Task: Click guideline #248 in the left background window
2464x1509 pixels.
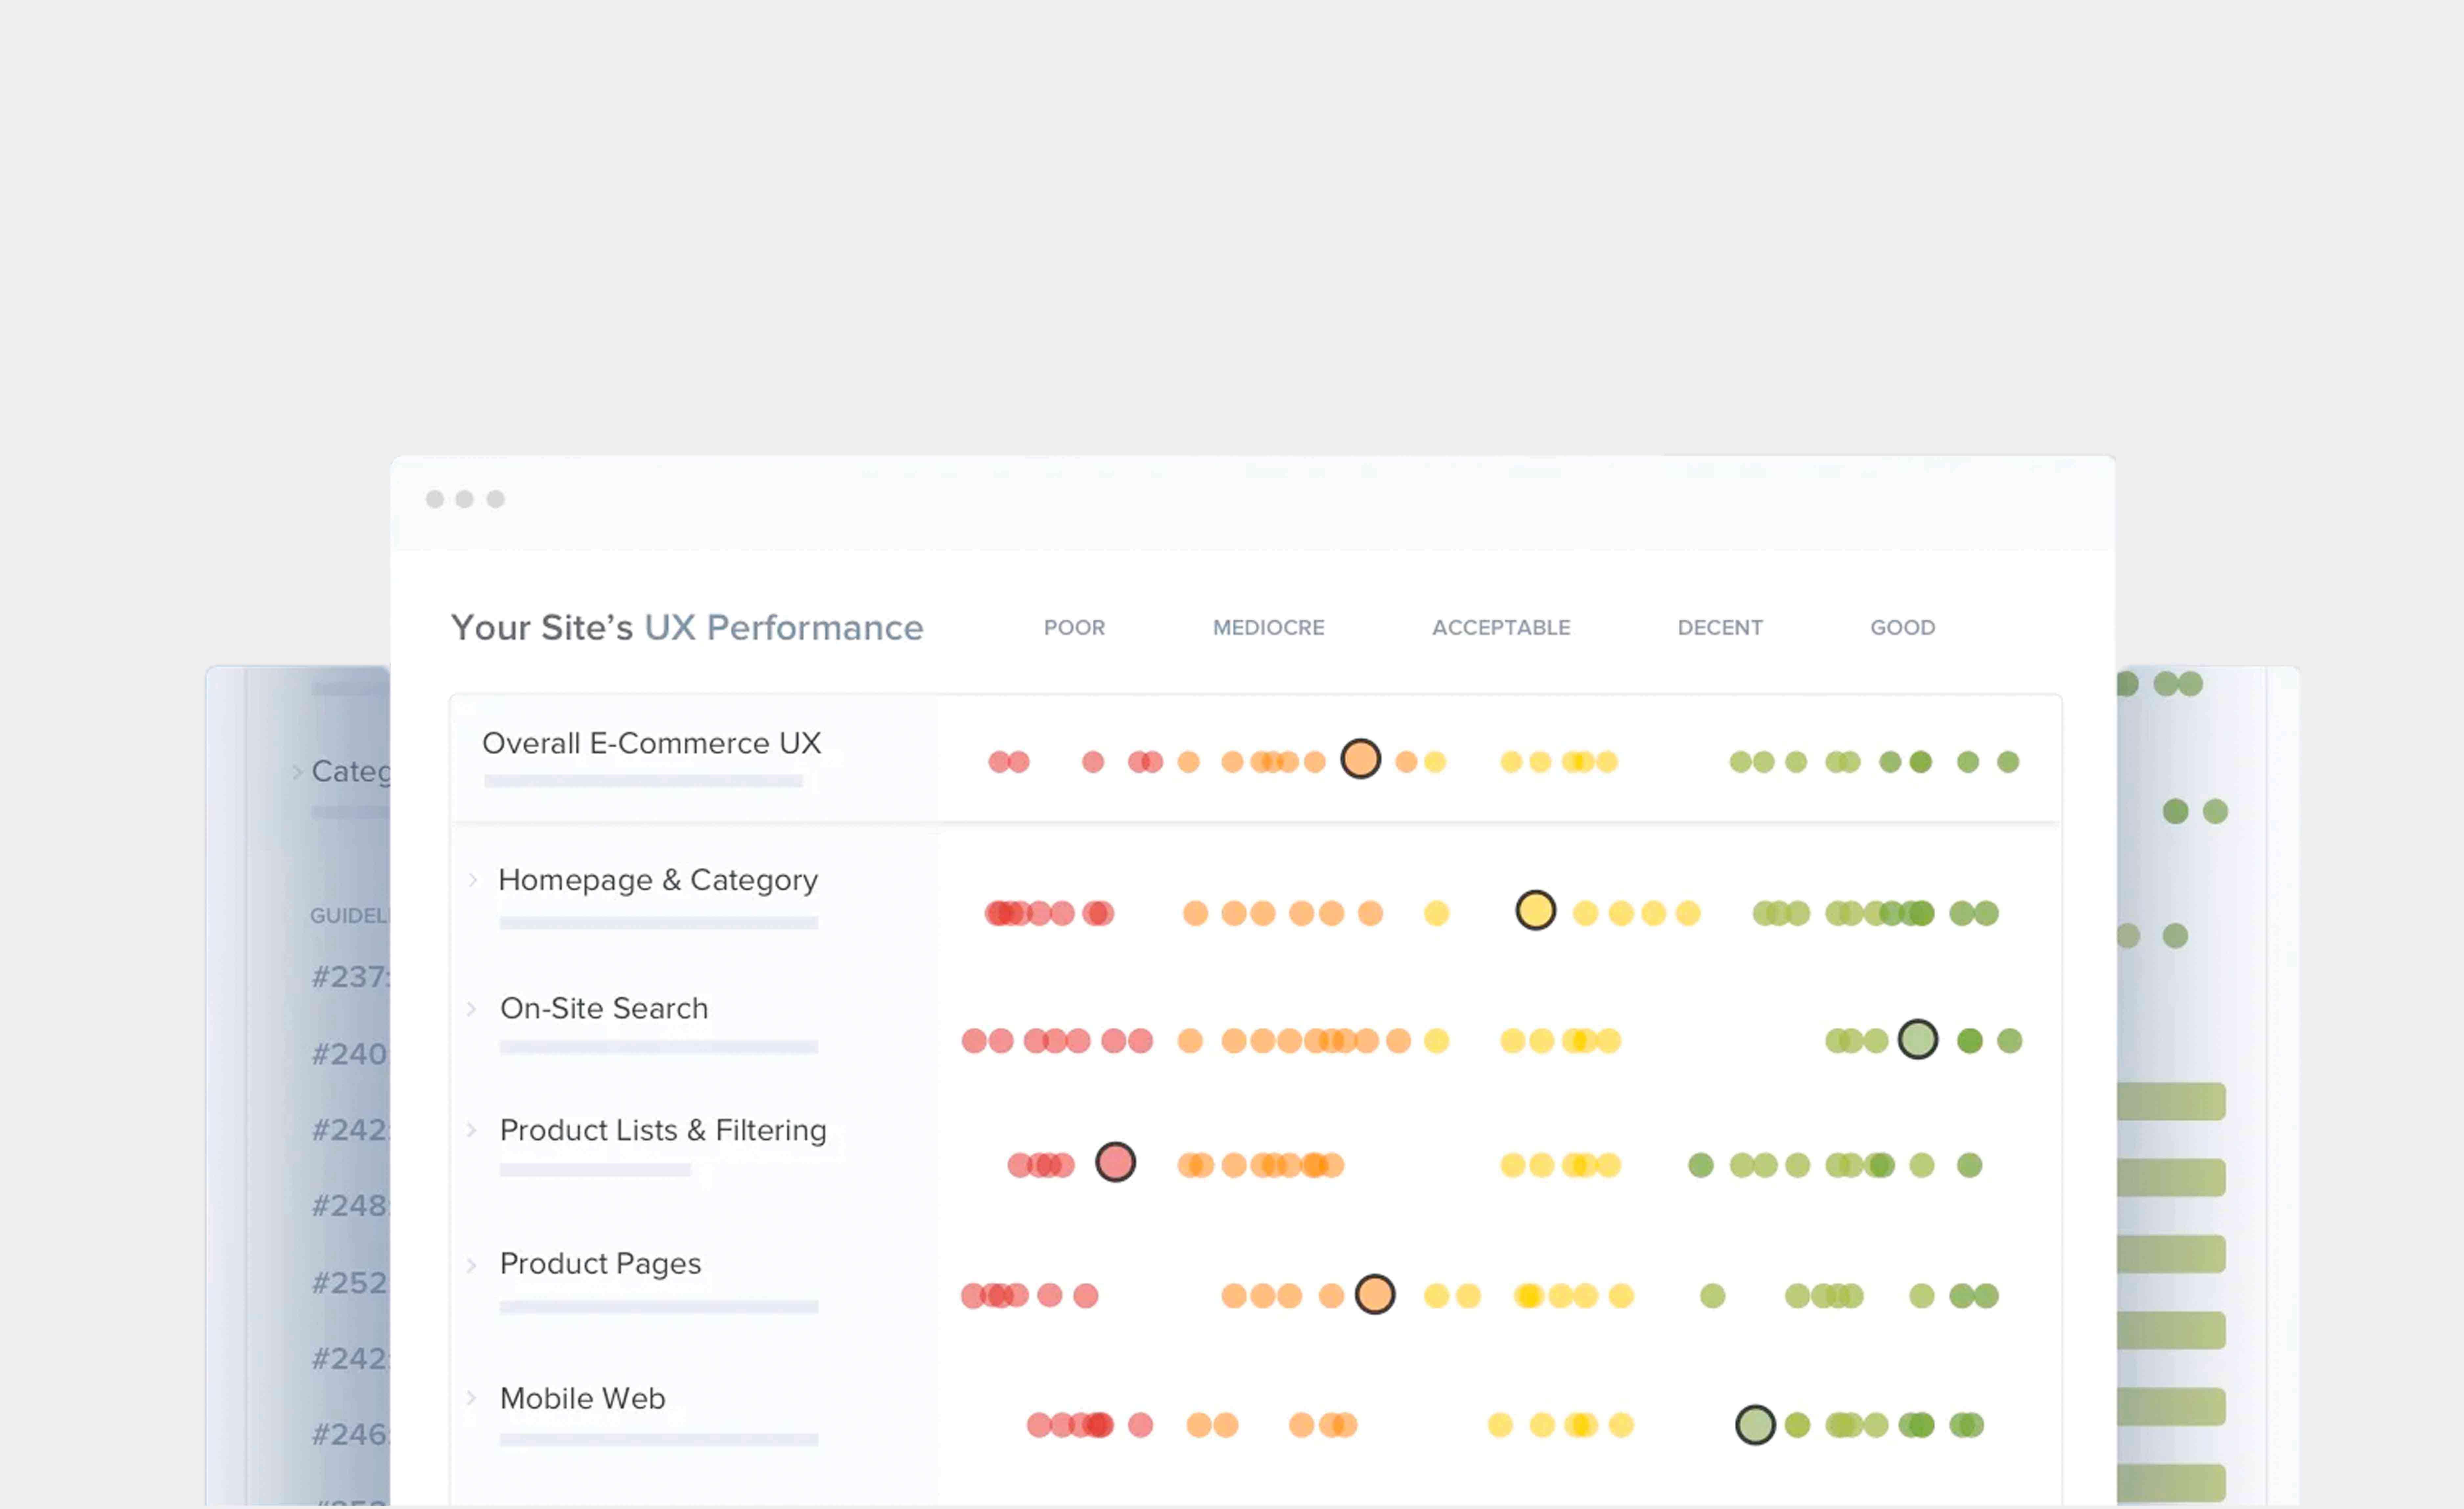Action: (x=350, y=1206)
